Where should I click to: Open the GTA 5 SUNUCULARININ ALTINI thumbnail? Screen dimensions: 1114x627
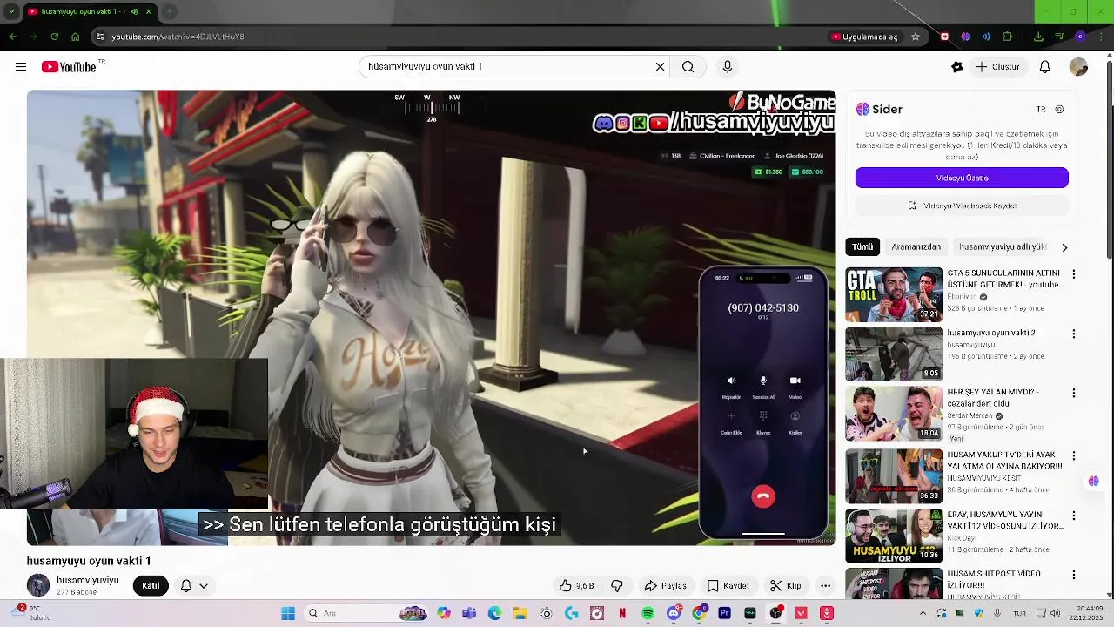894,294
